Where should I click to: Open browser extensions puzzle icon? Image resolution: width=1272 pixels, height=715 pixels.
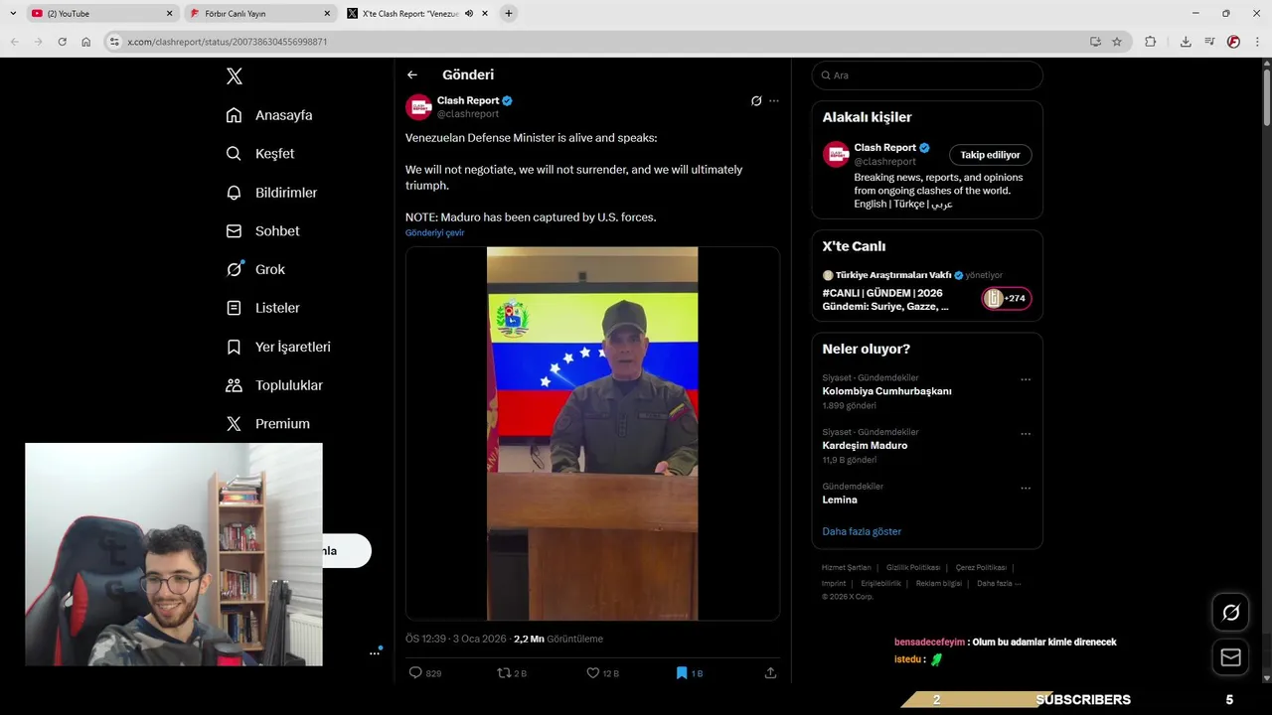[1150, 42]
